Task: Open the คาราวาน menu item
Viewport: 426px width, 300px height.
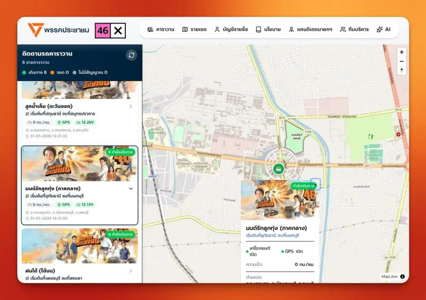Action: click(161, 29)
